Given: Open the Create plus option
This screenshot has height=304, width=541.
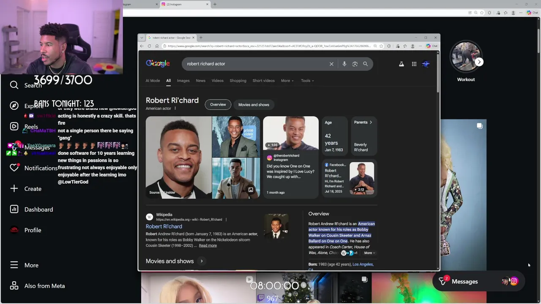Looking at the screenshot, I should point(26,188).
